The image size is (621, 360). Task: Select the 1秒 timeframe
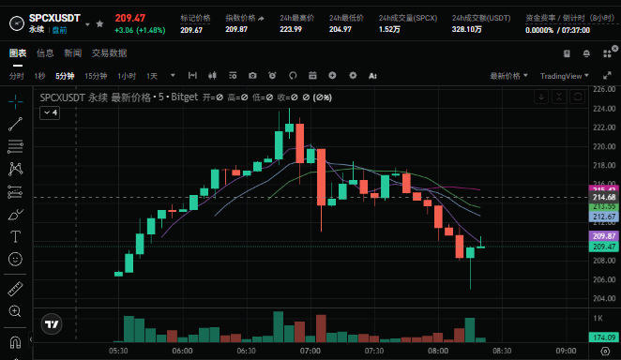[x=39, y=76]
